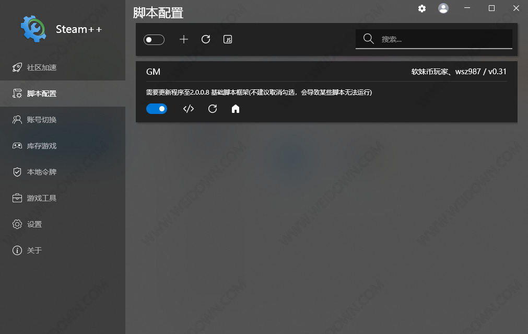The width and height of the screenshot is (528, 334).
Task: Edit GM script with code brackets icon
Action: click(189, 109)
